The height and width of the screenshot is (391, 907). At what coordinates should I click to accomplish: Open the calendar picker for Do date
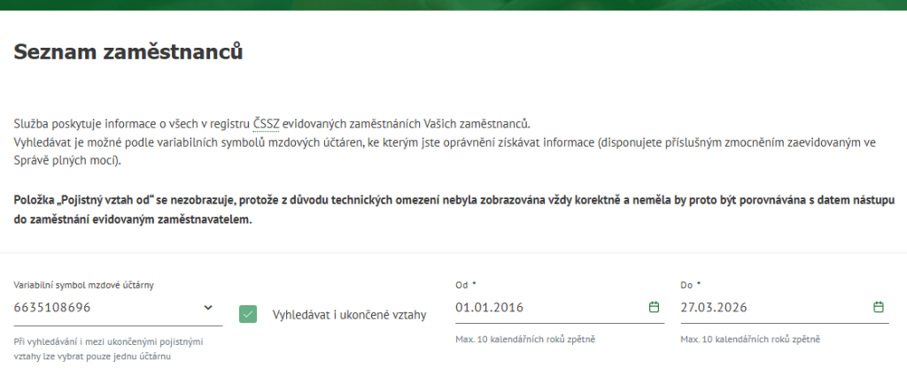coord(879,308)
